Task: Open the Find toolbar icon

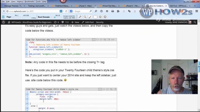Action: (96, 11)
